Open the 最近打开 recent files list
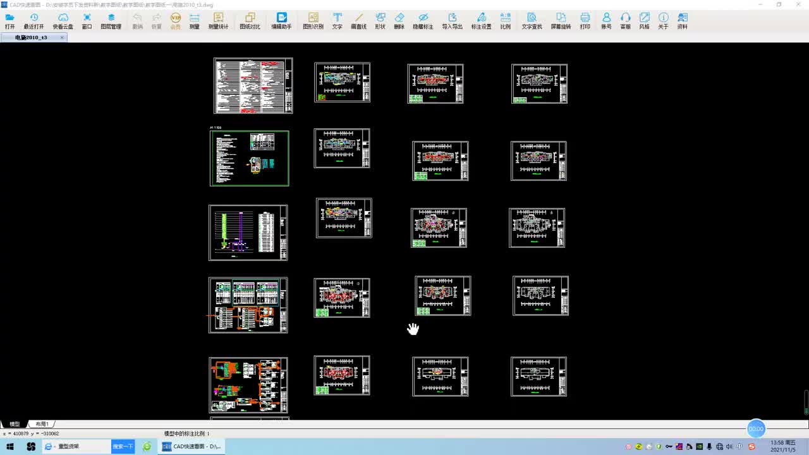 pyautogui.click(x=33, y=21)
